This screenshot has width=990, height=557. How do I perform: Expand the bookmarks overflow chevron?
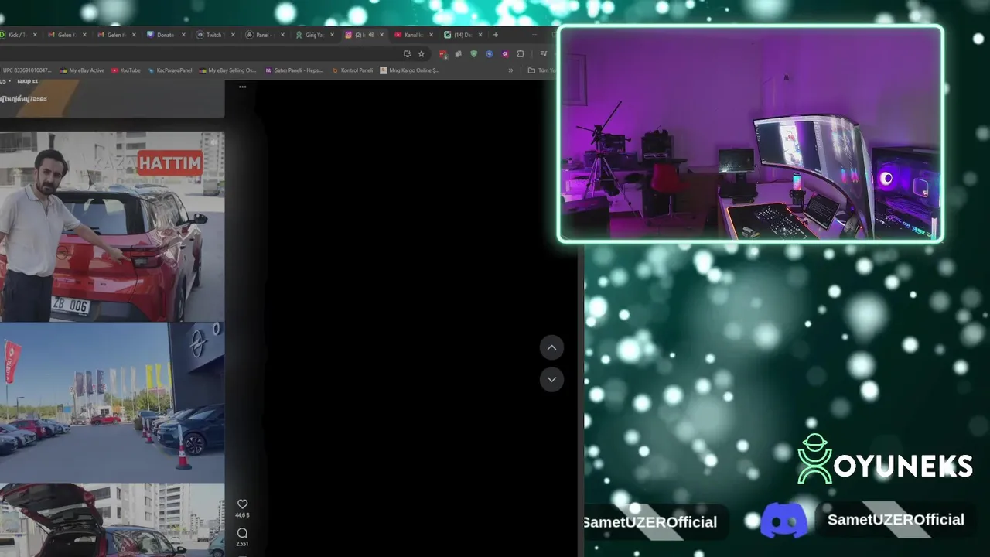(510, 70)
